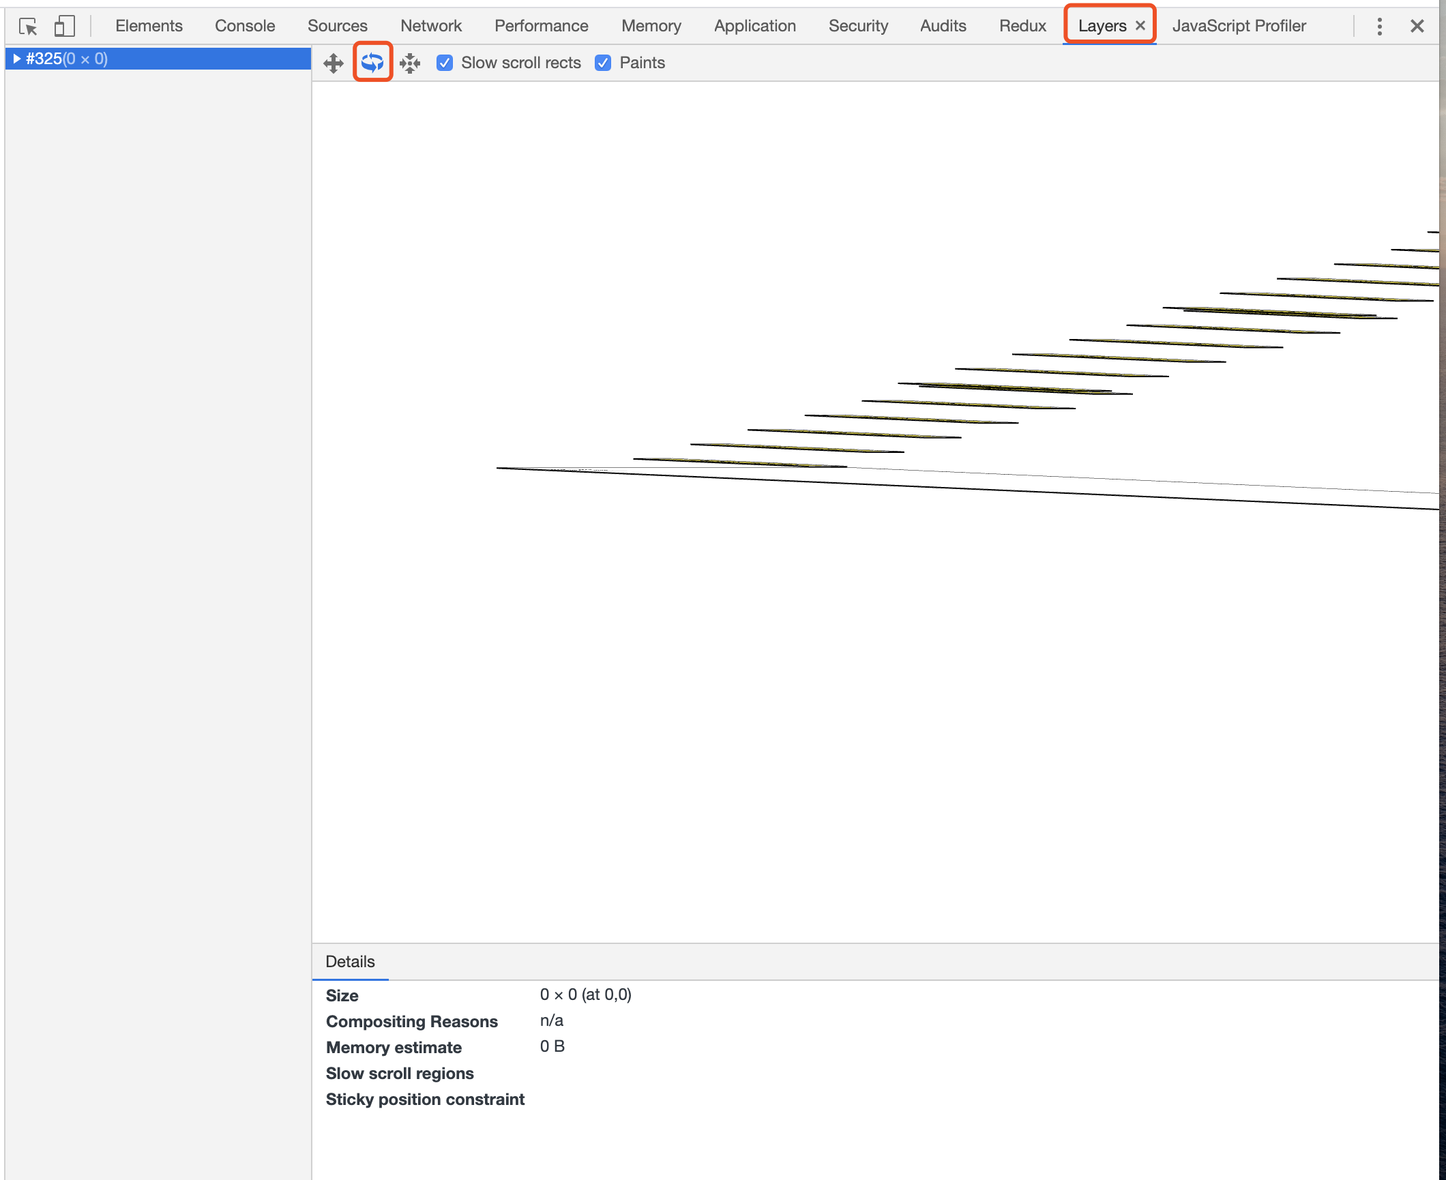The height and width of the screenshot is (1180, 1446).
Task: Close the DevTools panel
Action: [x=1417, y=26]
